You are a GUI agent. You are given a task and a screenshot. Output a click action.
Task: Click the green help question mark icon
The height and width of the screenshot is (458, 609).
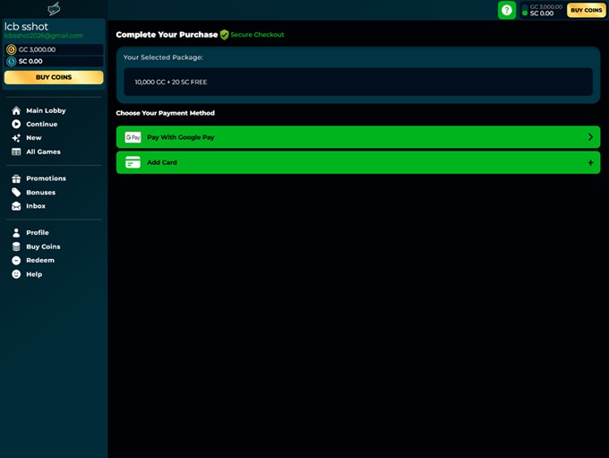(507, 10)
